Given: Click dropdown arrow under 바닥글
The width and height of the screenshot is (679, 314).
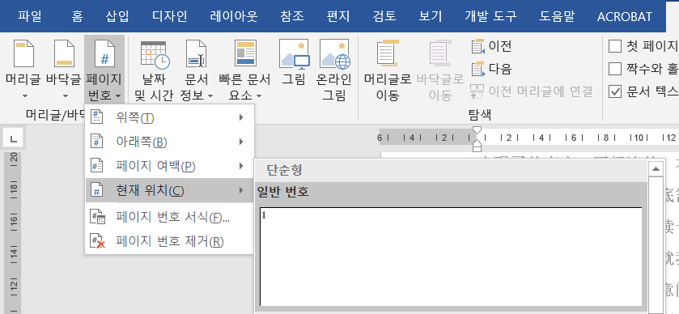Looking at the screenshot, I should coord(66,96).
